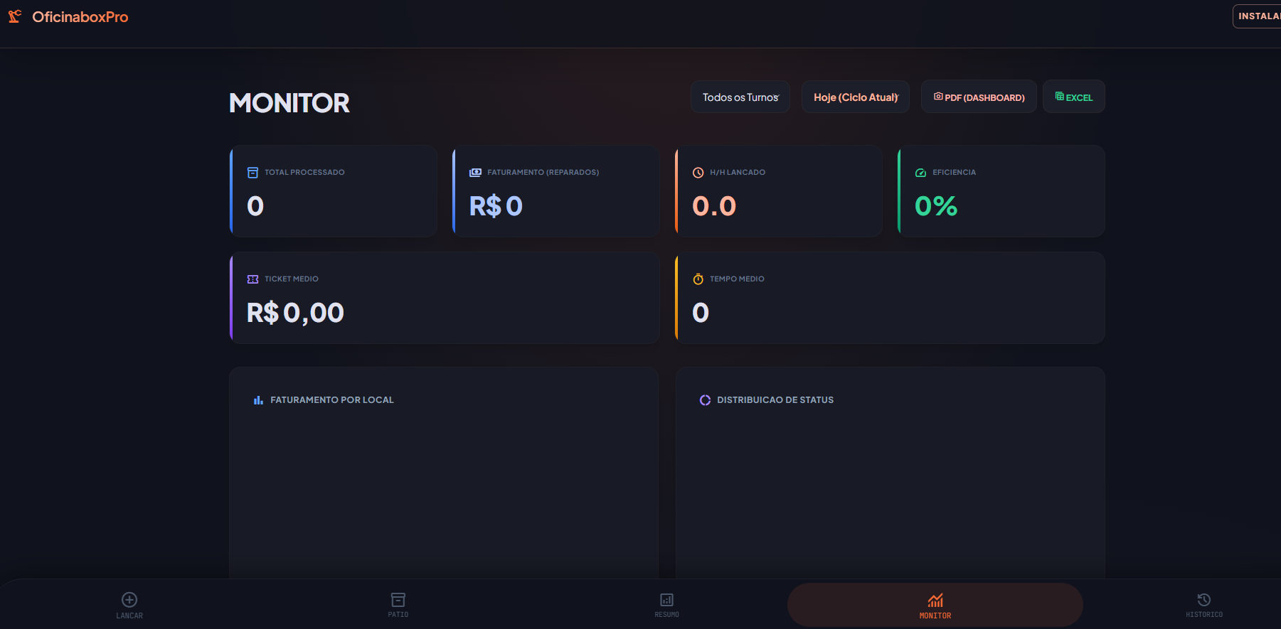The height and width of the screenshot is (629, 1281).
Task: Click the EFICIENCIA card label
Action: click(x=955, y=173)
